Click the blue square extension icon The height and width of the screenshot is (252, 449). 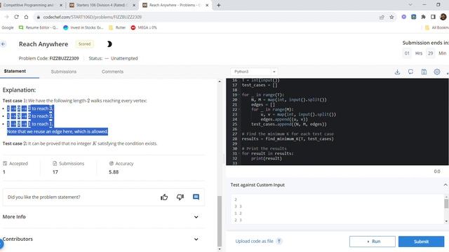[413, 17]
